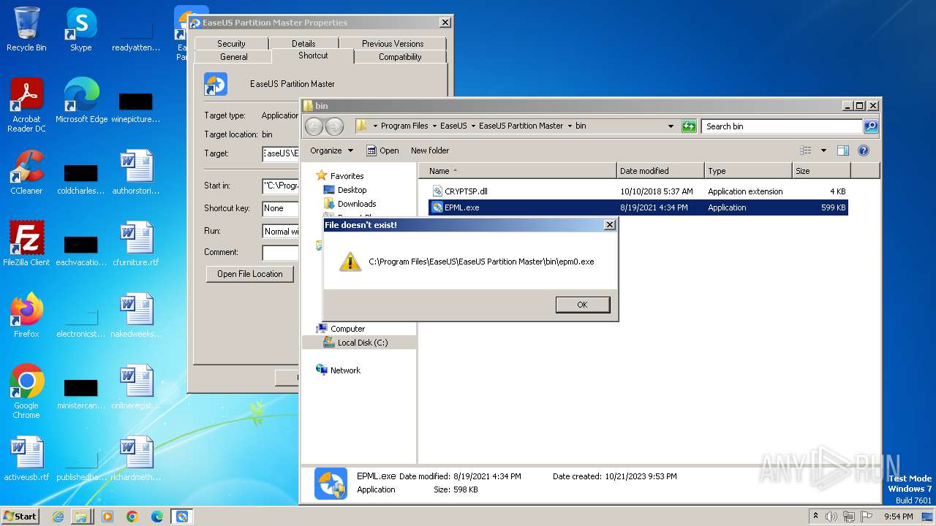Open activeusb.rtf document icon
Image resolution: width=936 pixels, height=526 pixels.
pos(26,459)
